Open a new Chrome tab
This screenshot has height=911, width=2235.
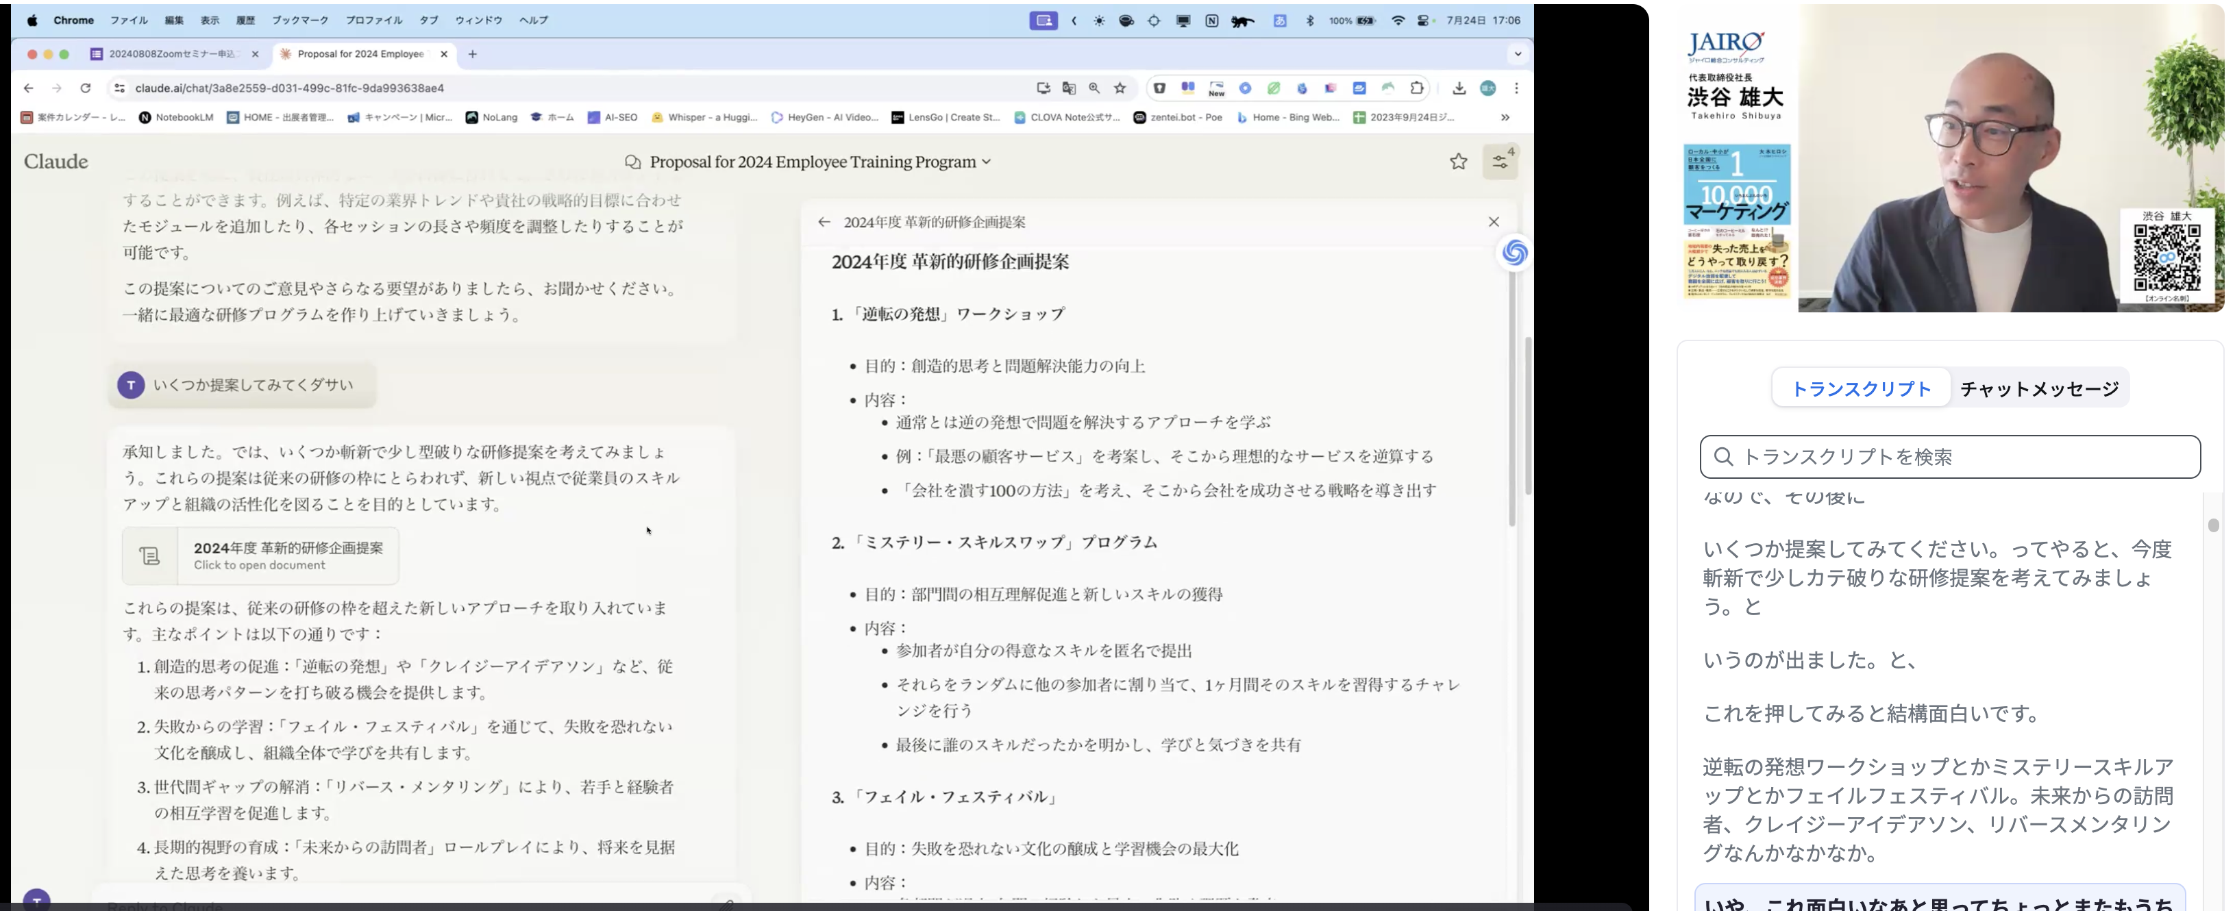click(472, 54)
